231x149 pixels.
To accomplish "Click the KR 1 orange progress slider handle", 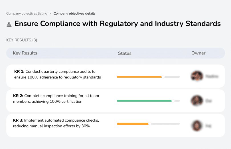I will [x=163, y=77].
